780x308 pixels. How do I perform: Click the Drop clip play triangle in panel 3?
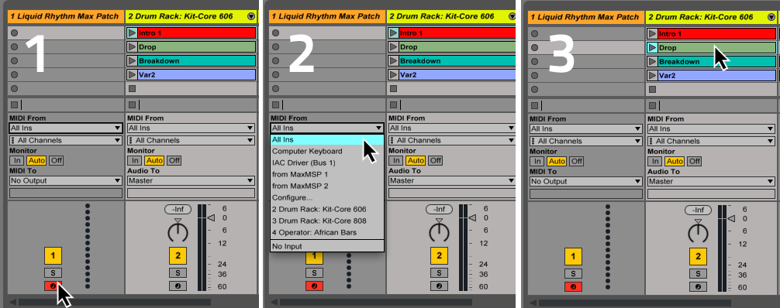point(651,48)
